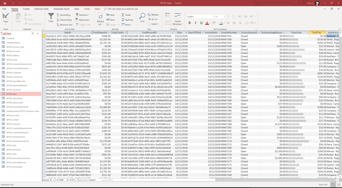Screen dimensions: 342x188
Task: Open the Go To dropdown
Action: click(153, 19)
